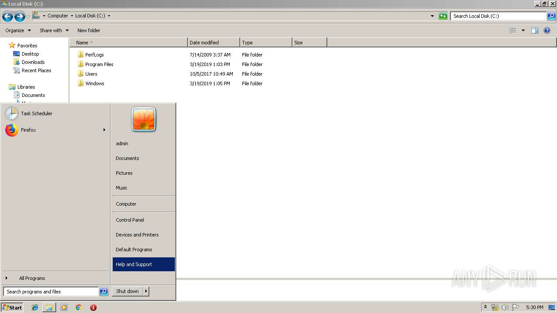Select Favorites in navigation pane
The height and width of the screenshot is (313, 557).
[27, 46]
